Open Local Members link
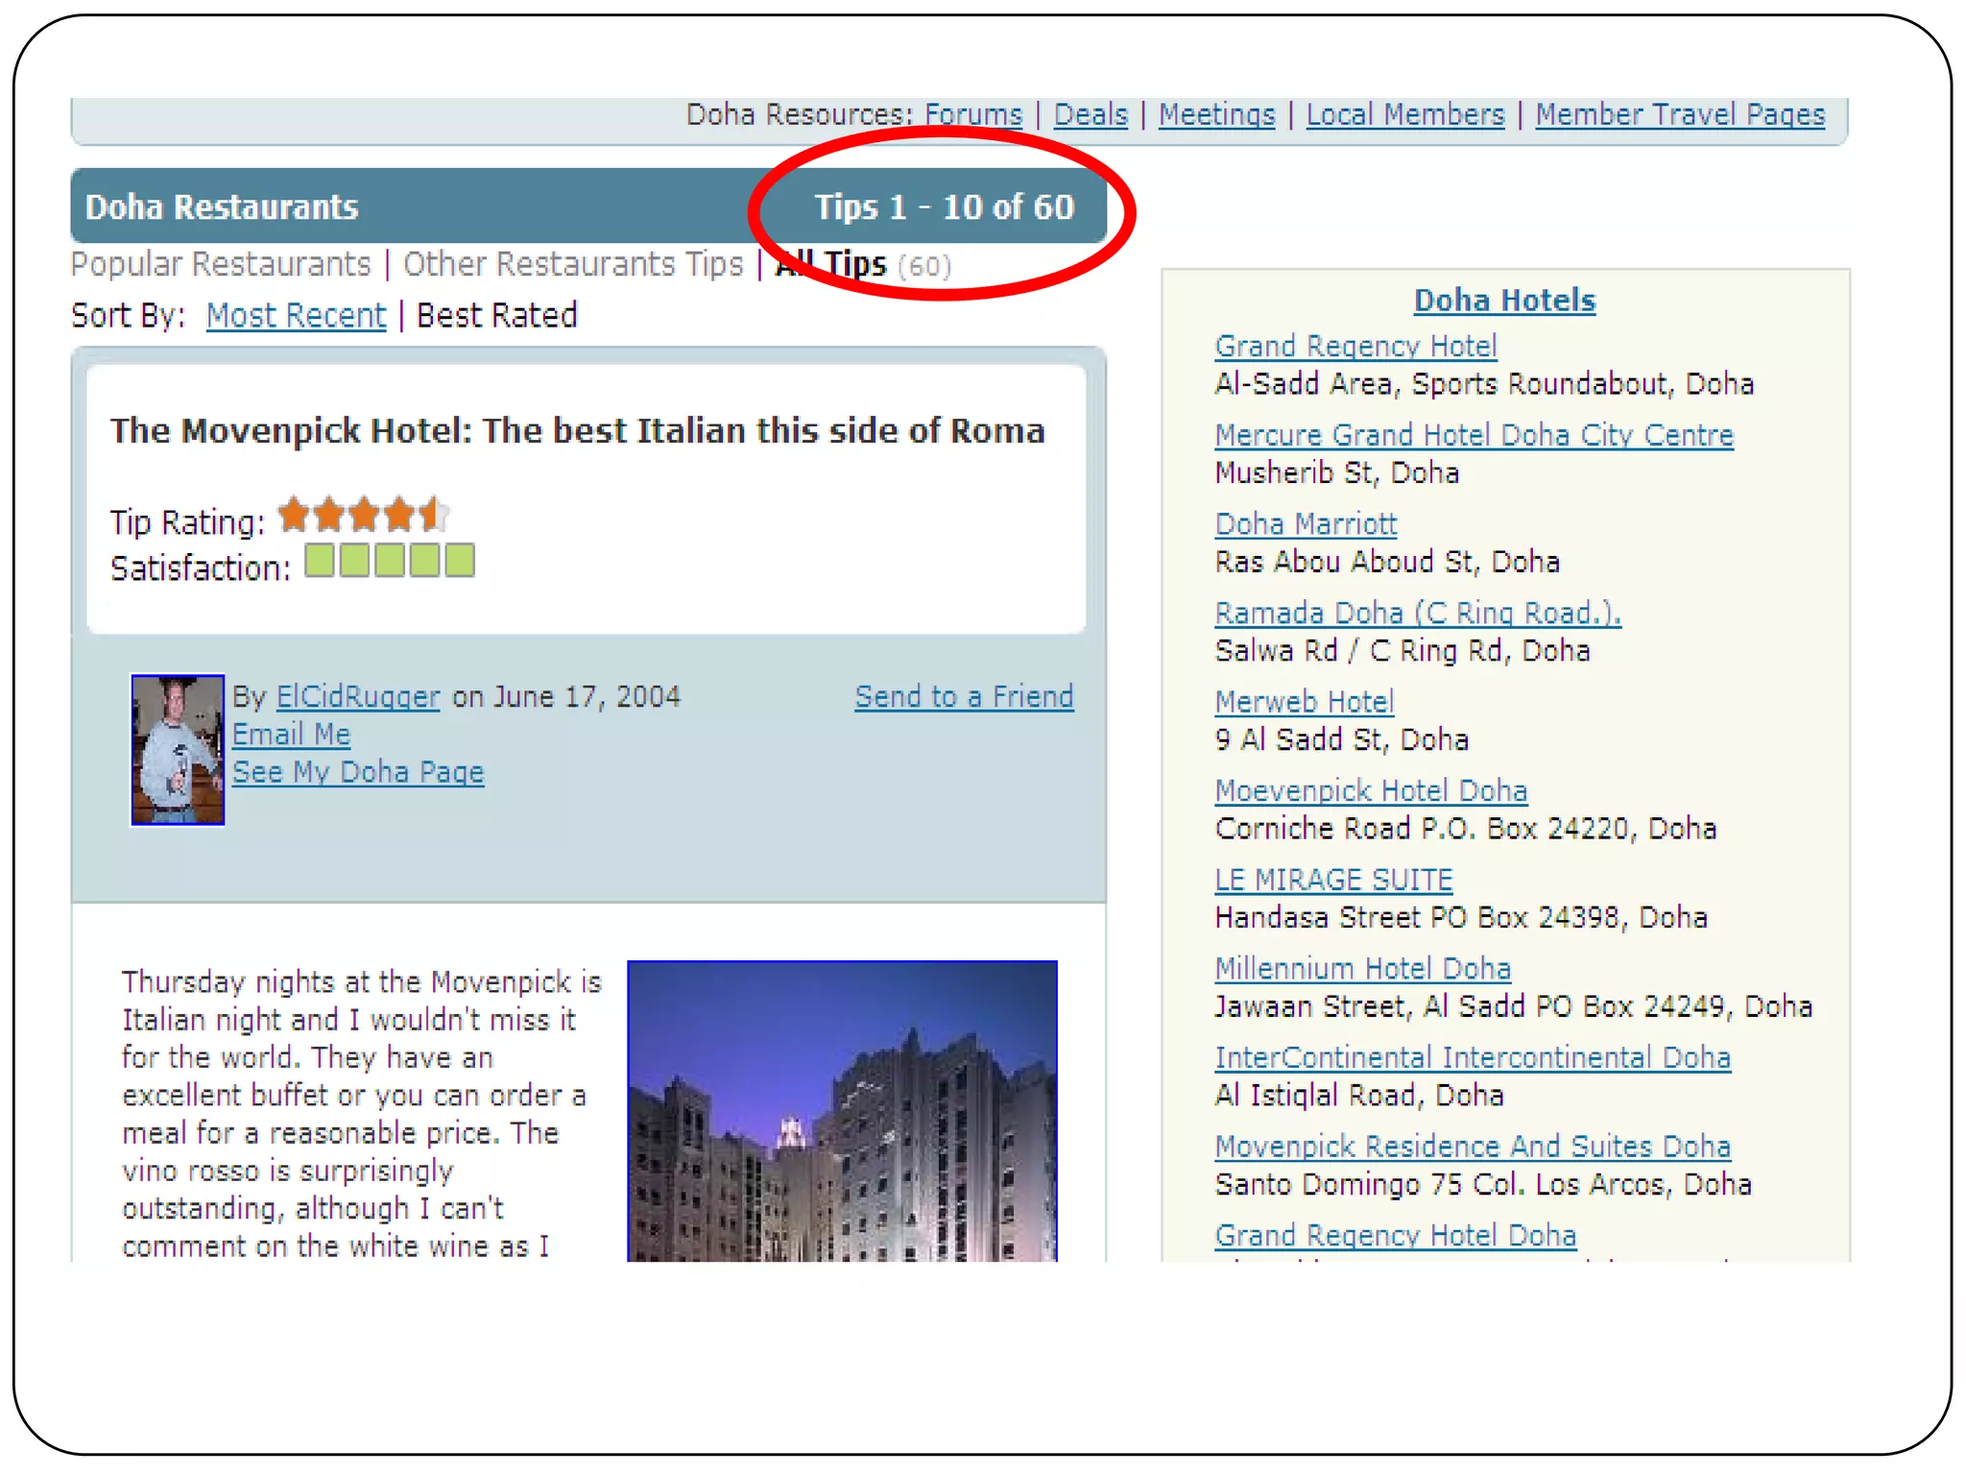The image size is (1966, 1475). [x=1404, y=115]
